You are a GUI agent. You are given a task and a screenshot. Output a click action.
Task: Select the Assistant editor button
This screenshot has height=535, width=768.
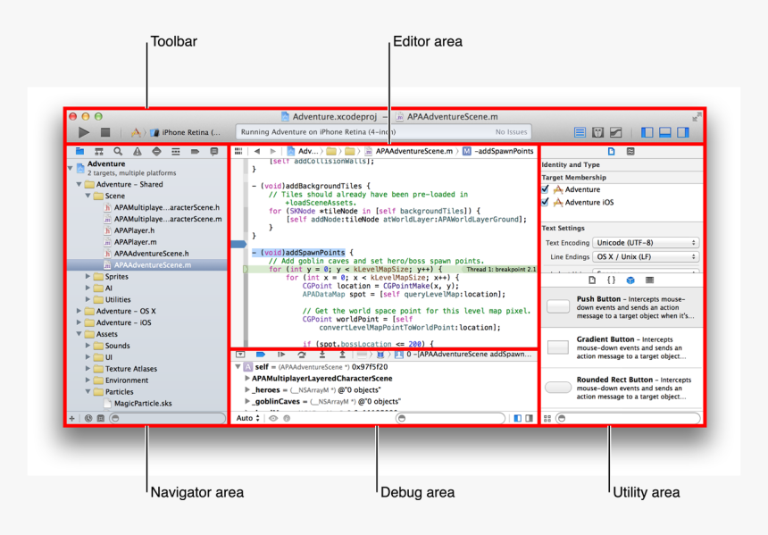(x=597, y=132)
